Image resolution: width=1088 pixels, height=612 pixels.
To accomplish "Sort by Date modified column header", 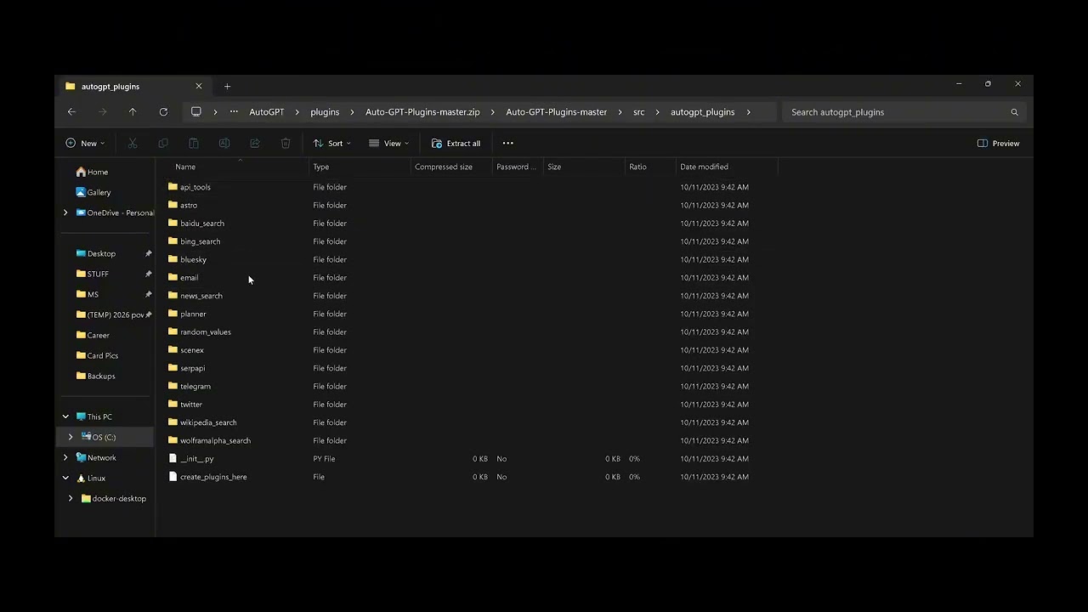I will 704,167.
